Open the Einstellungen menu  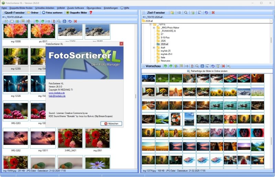[111, 8]
